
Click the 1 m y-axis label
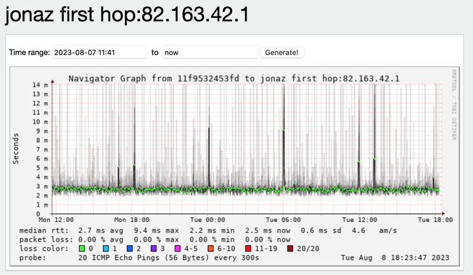(42, 205)
